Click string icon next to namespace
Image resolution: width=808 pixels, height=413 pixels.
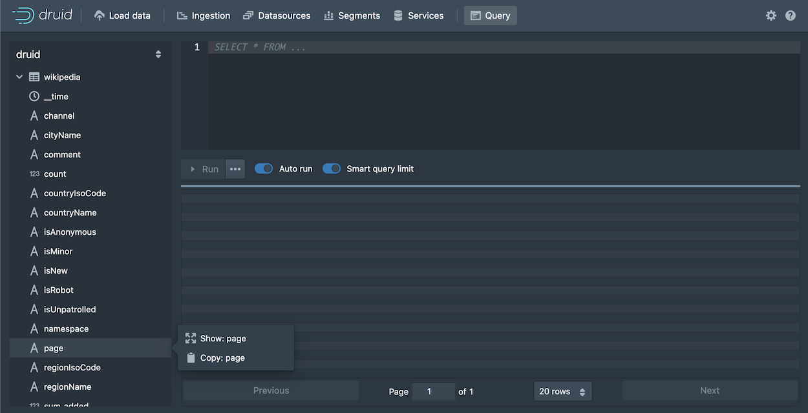(34, 328)
